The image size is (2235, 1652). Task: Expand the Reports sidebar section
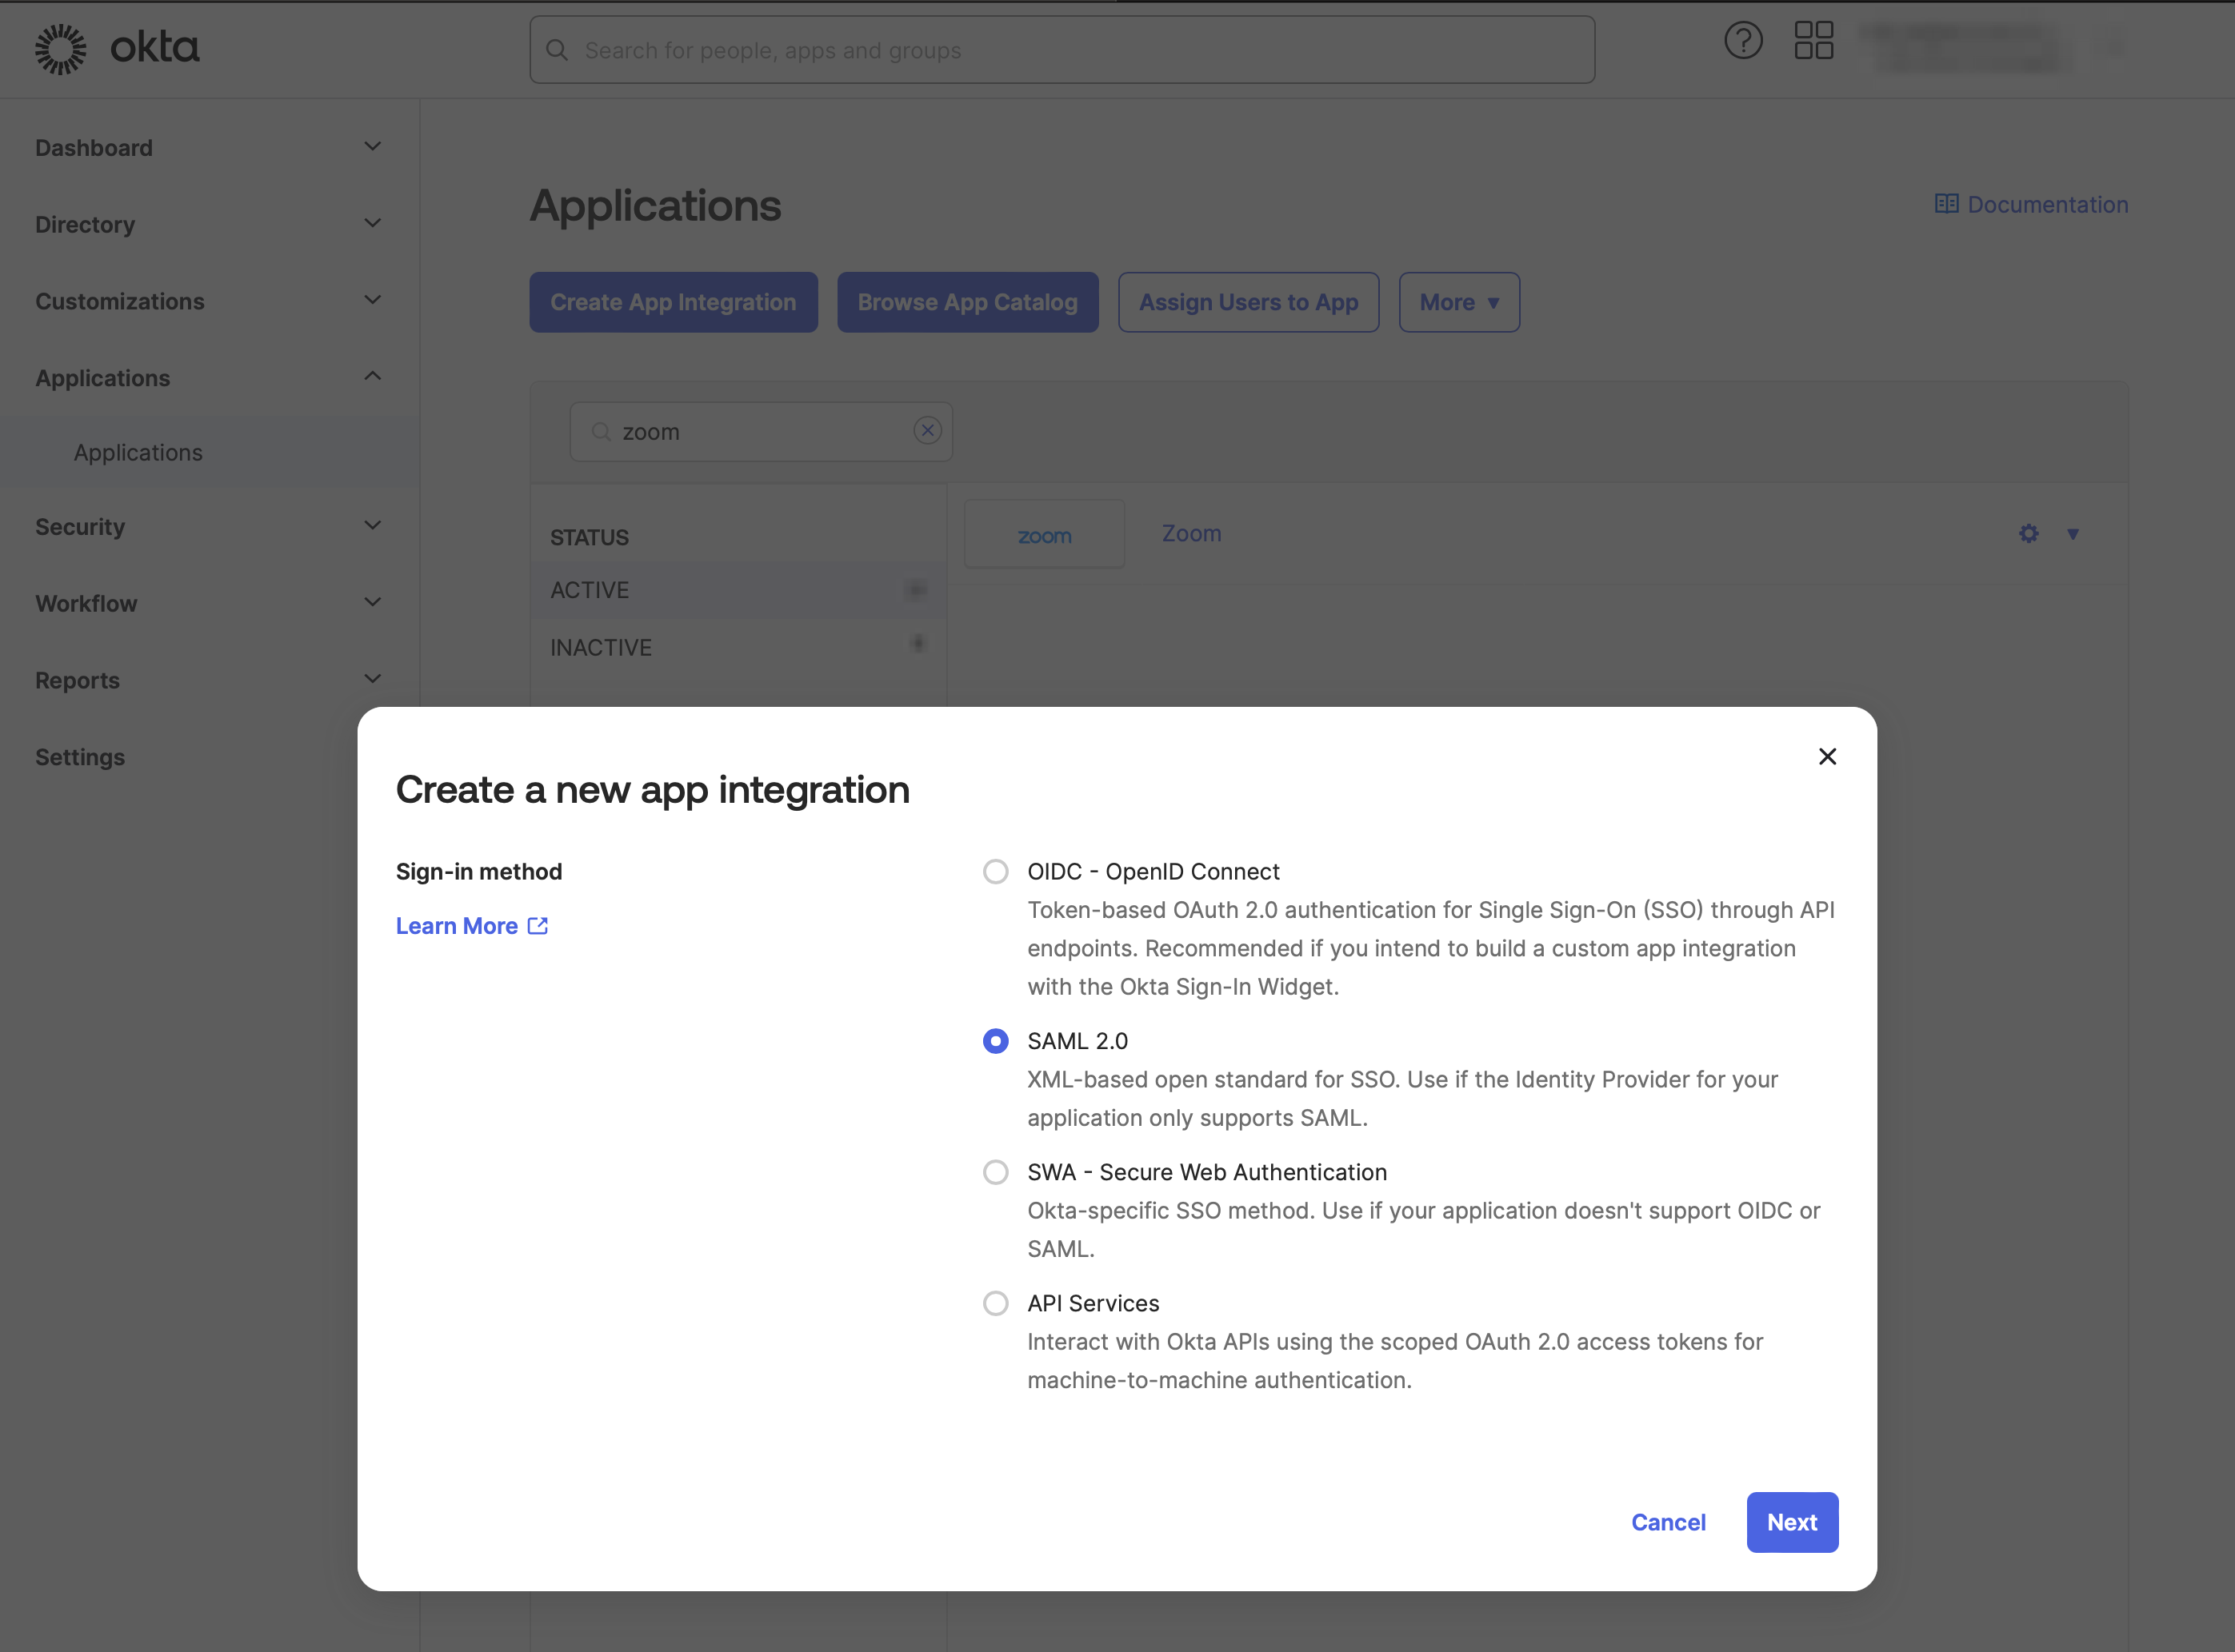tap(372, 679)
